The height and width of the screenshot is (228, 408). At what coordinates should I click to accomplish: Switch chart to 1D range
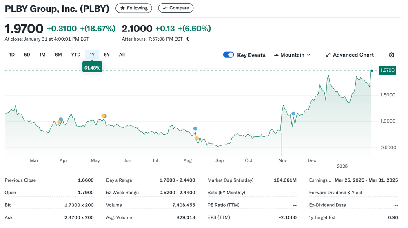12,55
